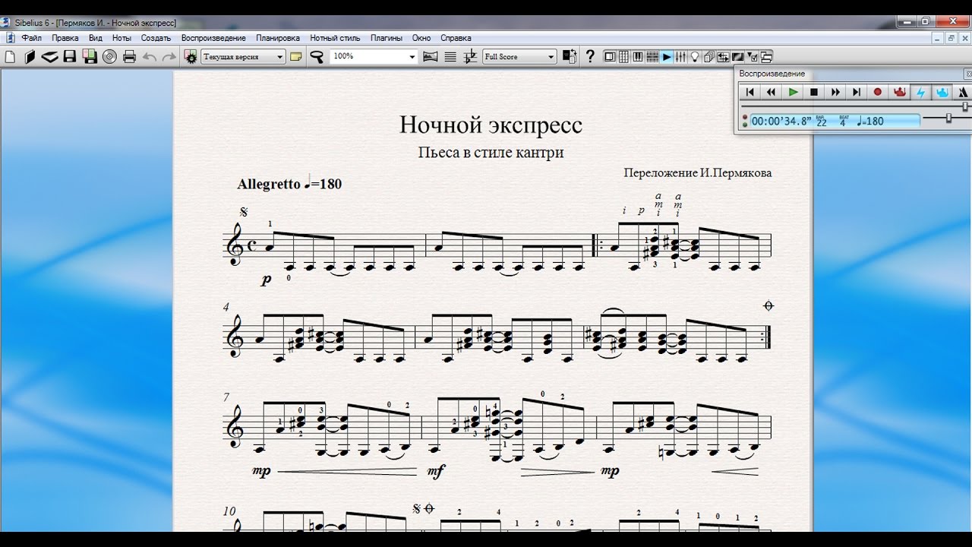Print the score using the printer icon
Viewport: 972px width, 547px height.
[x=129, y=56]
